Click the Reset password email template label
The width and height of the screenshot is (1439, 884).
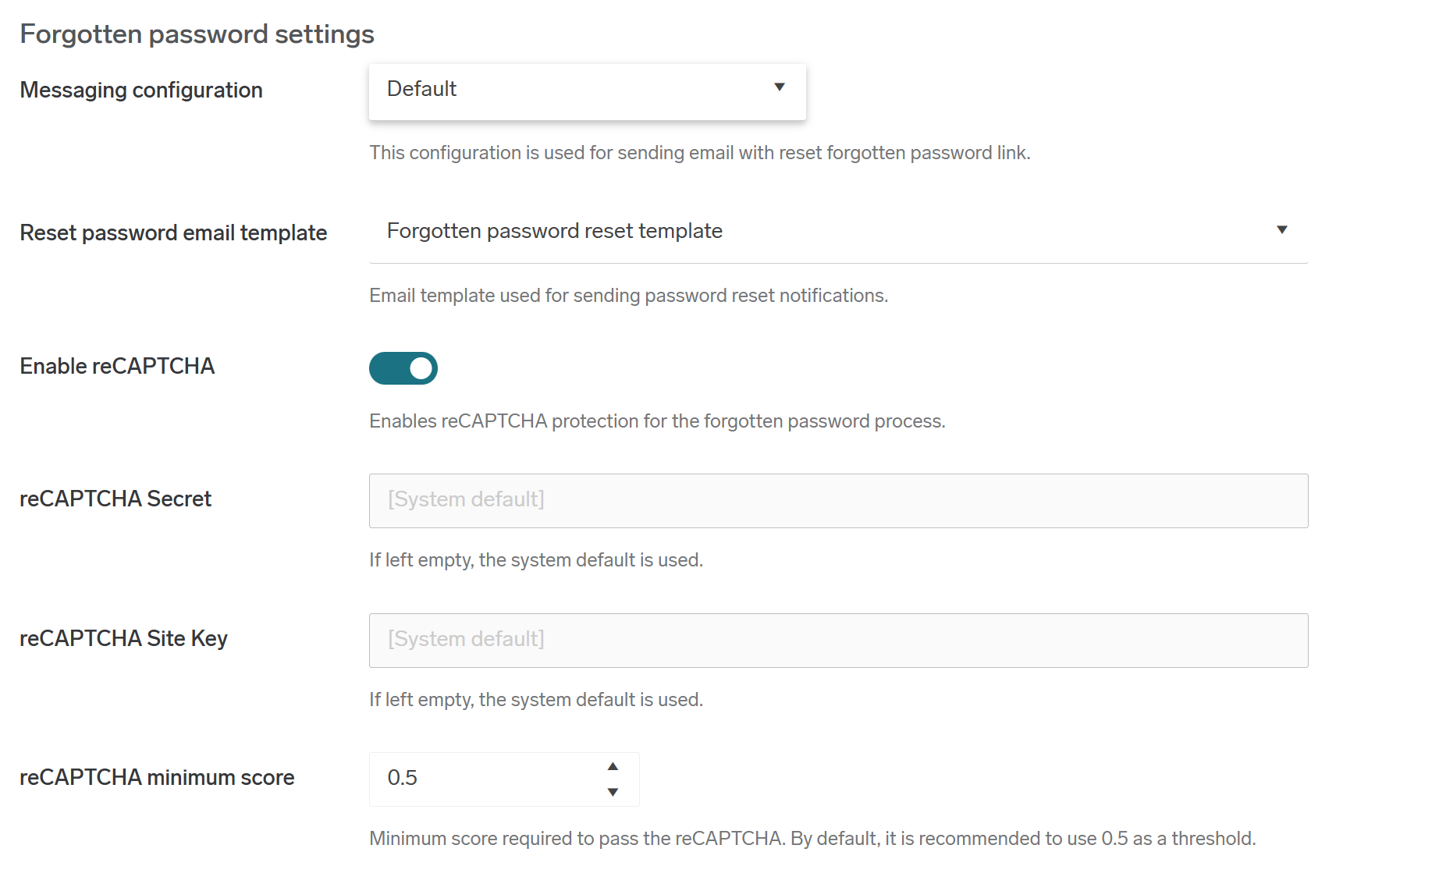173,233
